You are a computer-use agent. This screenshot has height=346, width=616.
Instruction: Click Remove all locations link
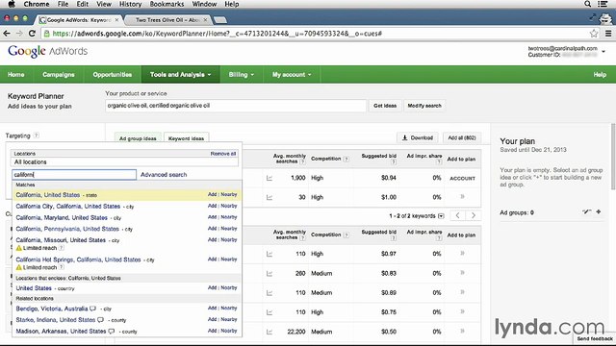tap(223, 154)
